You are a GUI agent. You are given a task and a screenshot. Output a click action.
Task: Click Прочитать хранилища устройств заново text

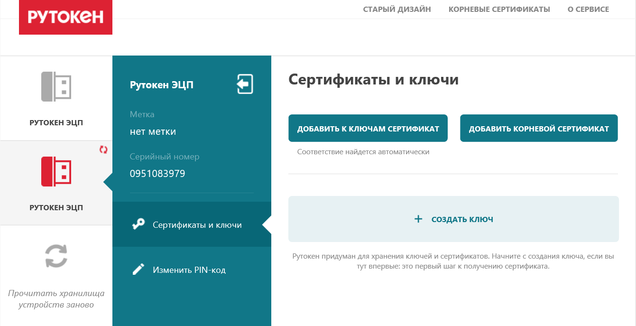pos(56,299)
